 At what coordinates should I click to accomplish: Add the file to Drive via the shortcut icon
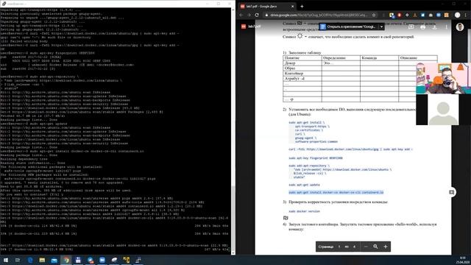(x=411, y=27)
